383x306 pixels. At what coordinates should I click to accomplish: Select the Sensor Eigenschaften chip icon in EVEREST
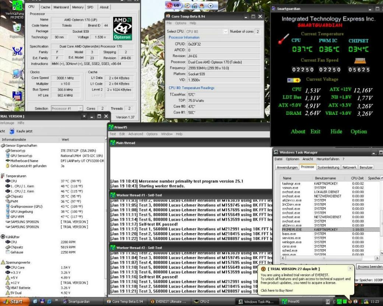pos(3,145)
